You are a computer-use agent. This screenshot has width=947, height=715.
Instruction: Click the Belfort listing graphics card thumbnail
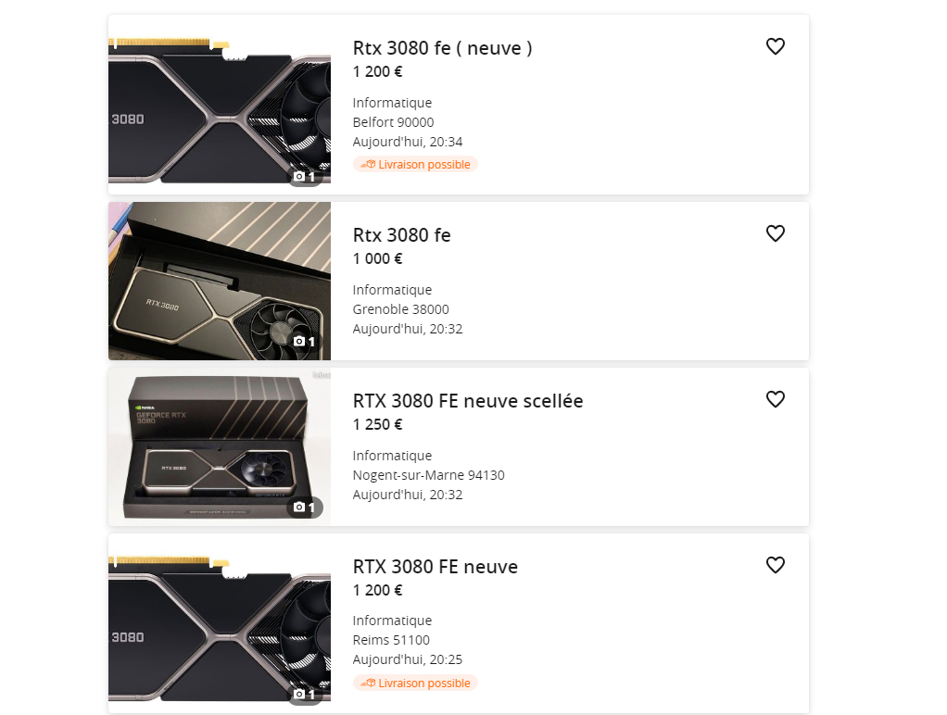tap(219, 109)
